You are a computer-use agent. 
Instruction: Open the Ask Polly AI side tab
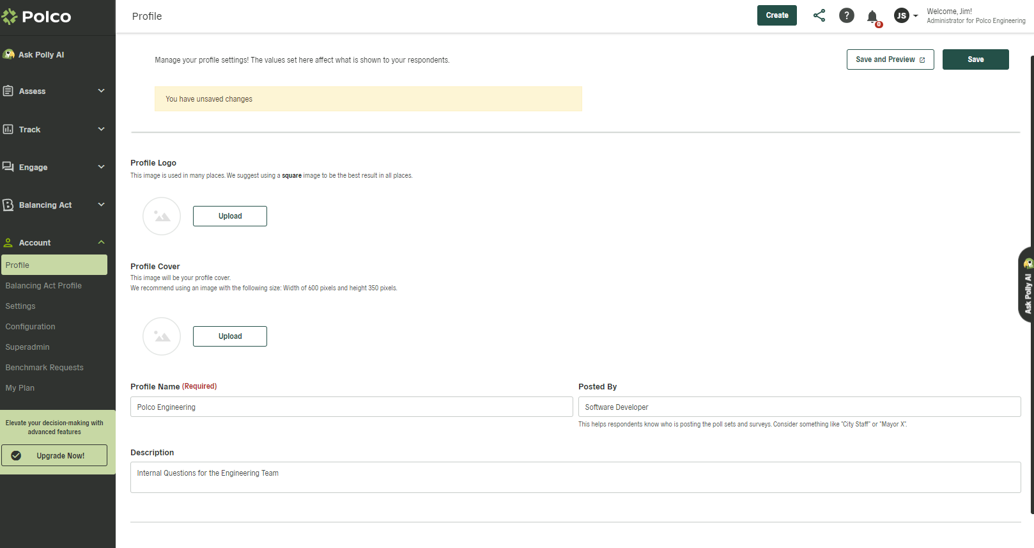(1027, 285)
